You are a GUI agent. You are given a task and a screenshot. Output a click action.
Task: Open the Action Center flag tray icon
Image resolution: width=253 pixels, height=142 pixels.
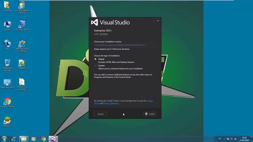[x=228, y=139]
